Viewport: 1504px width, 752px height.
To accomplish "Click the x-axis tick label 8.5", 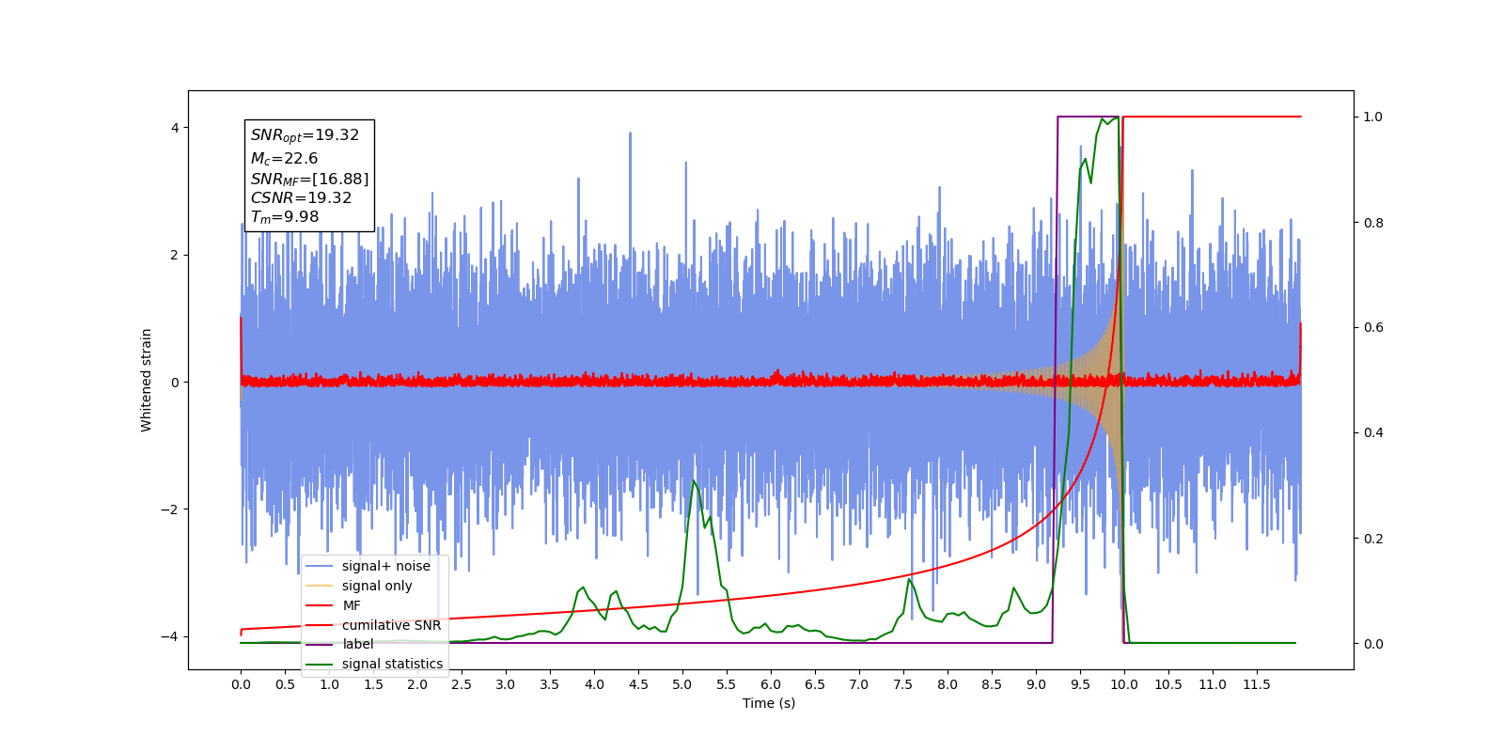I will click(x=992, y=684).
